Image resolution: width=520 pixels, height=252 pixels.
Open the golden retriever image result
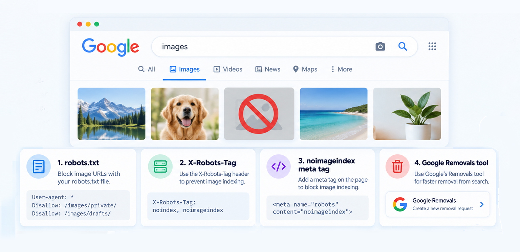click(185, 114)
